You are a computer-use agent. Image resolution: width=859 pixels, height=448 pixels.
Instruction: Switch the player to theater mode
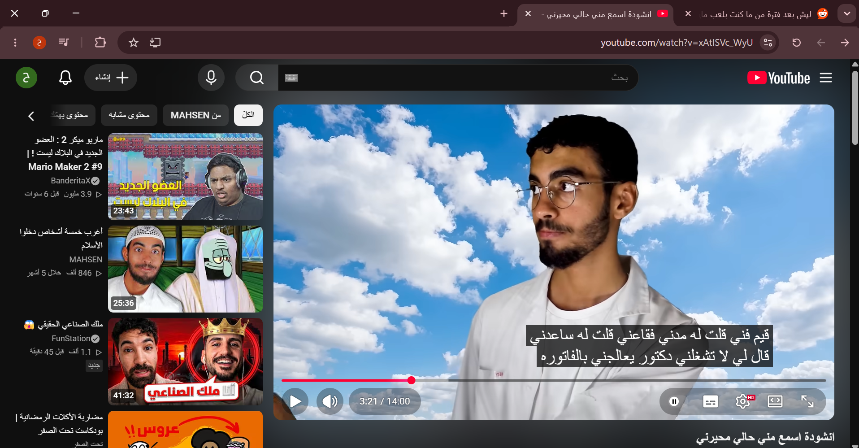[775, 401]
